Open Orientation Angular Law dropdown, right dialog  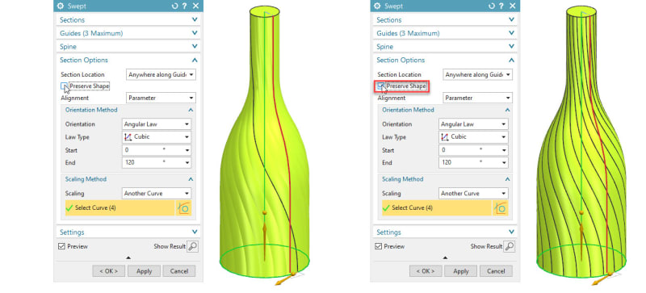click(473, 124)
